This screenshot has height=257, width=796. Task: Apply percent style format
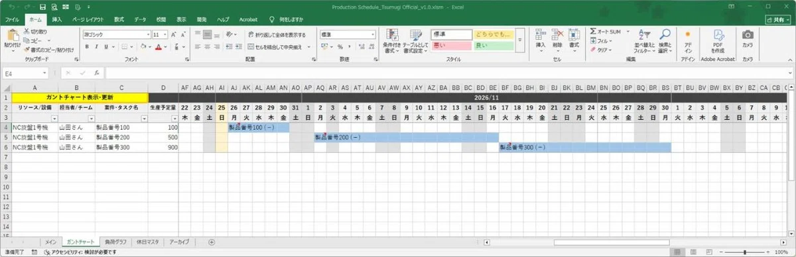340,46
